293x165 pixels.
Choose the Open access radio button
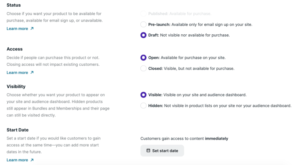point(144,58)
